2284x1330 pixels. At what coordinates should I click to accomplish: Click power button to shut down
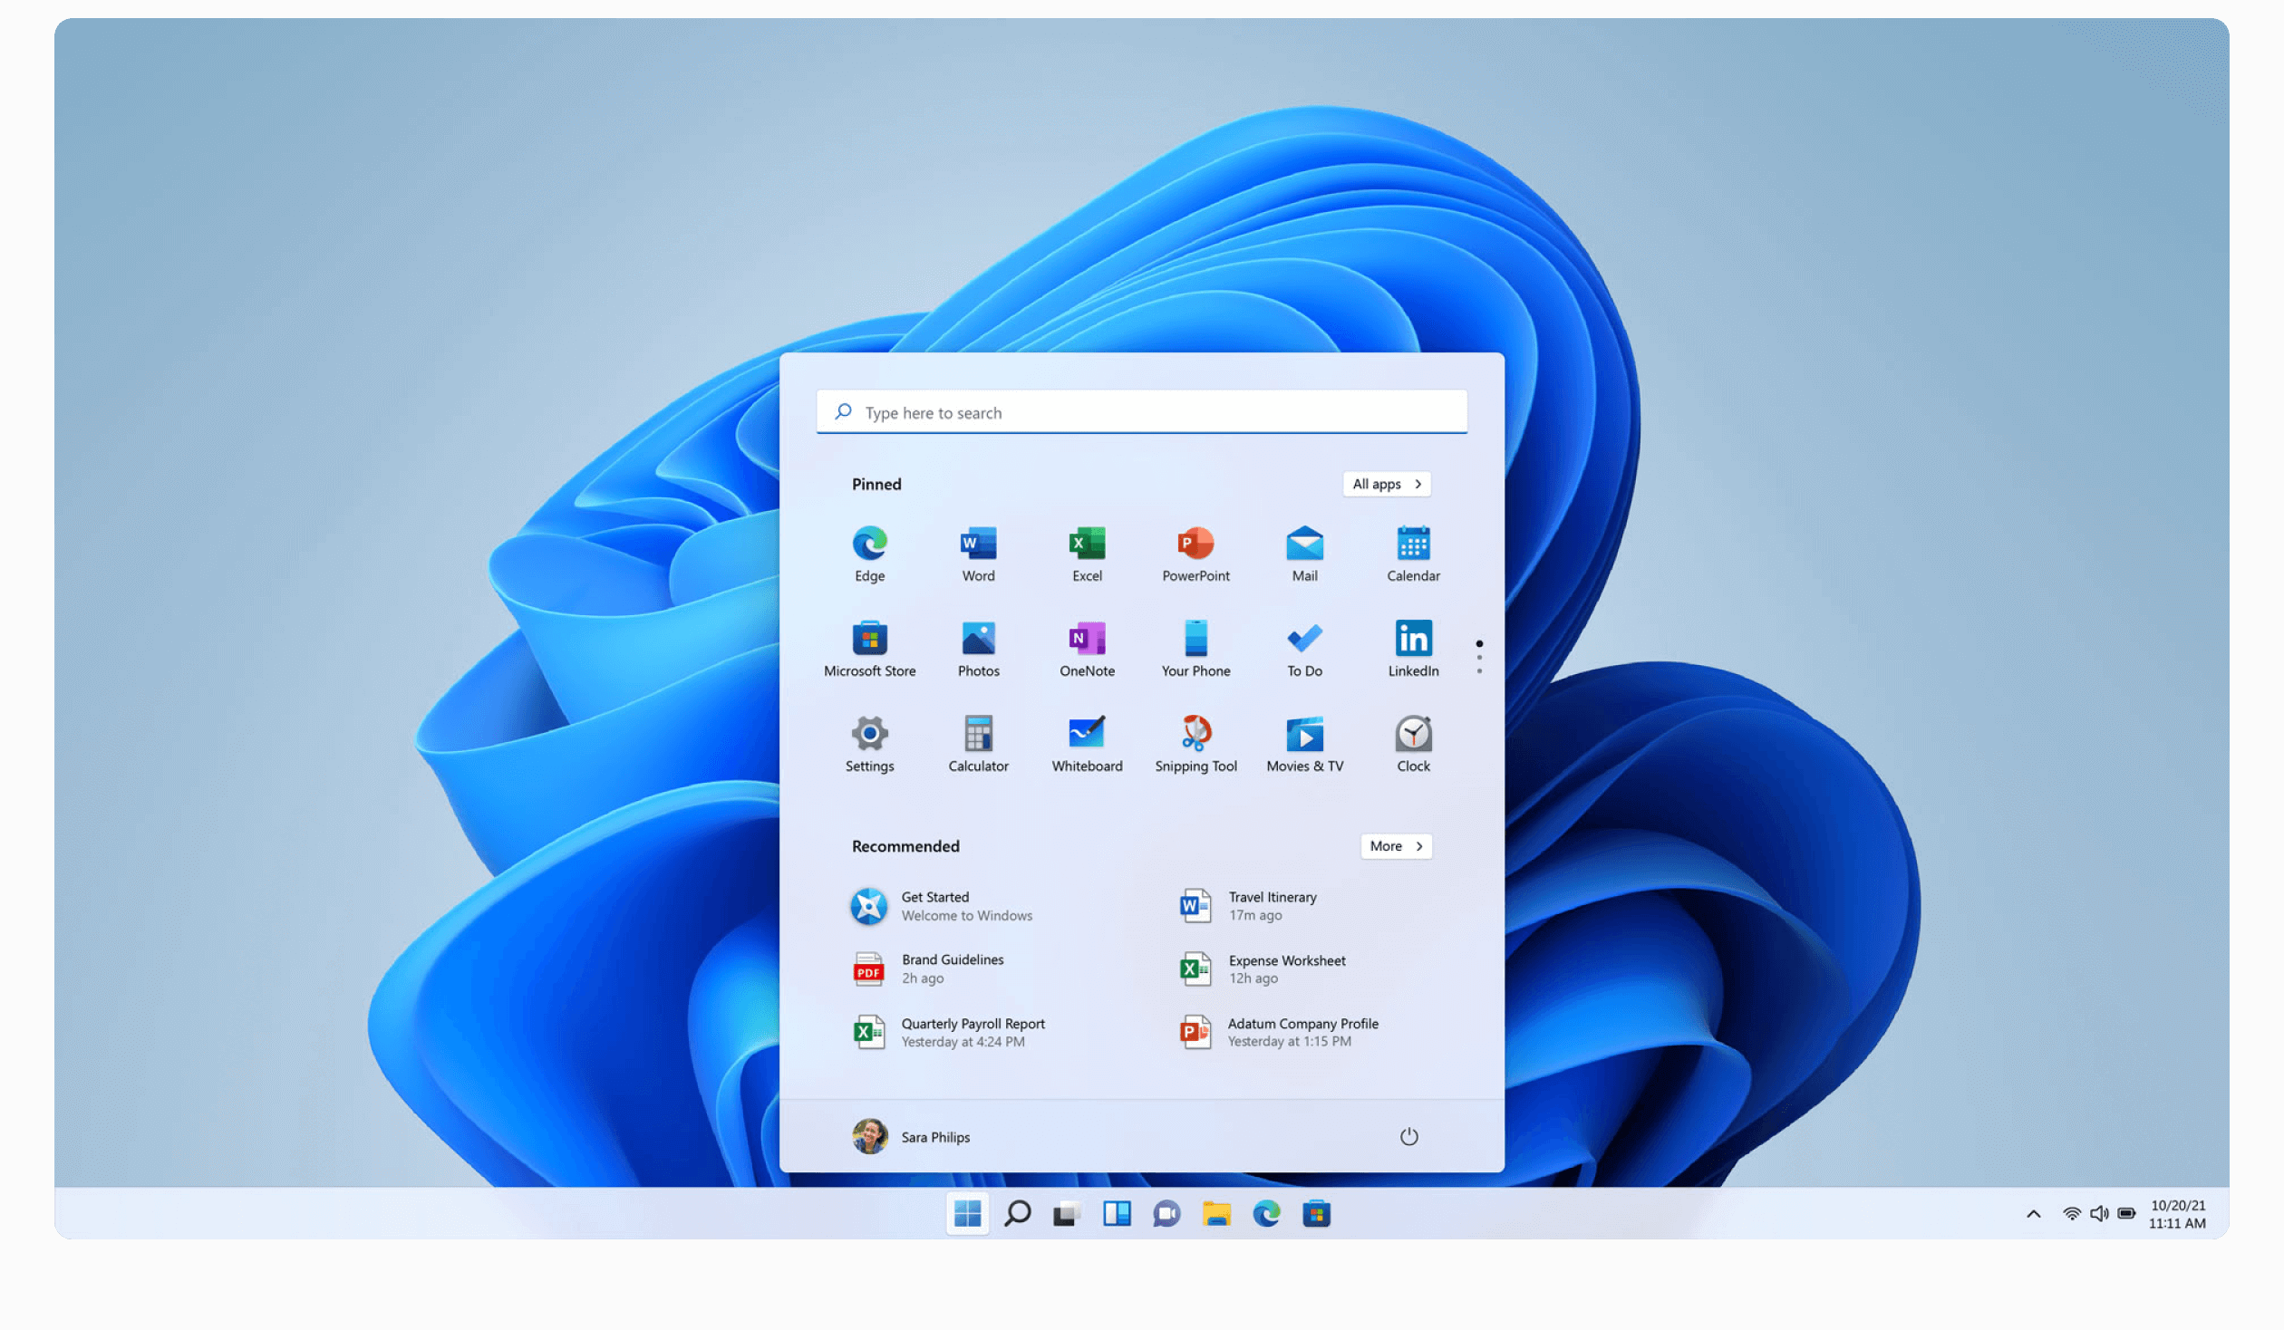[x=1408, y=1137]
